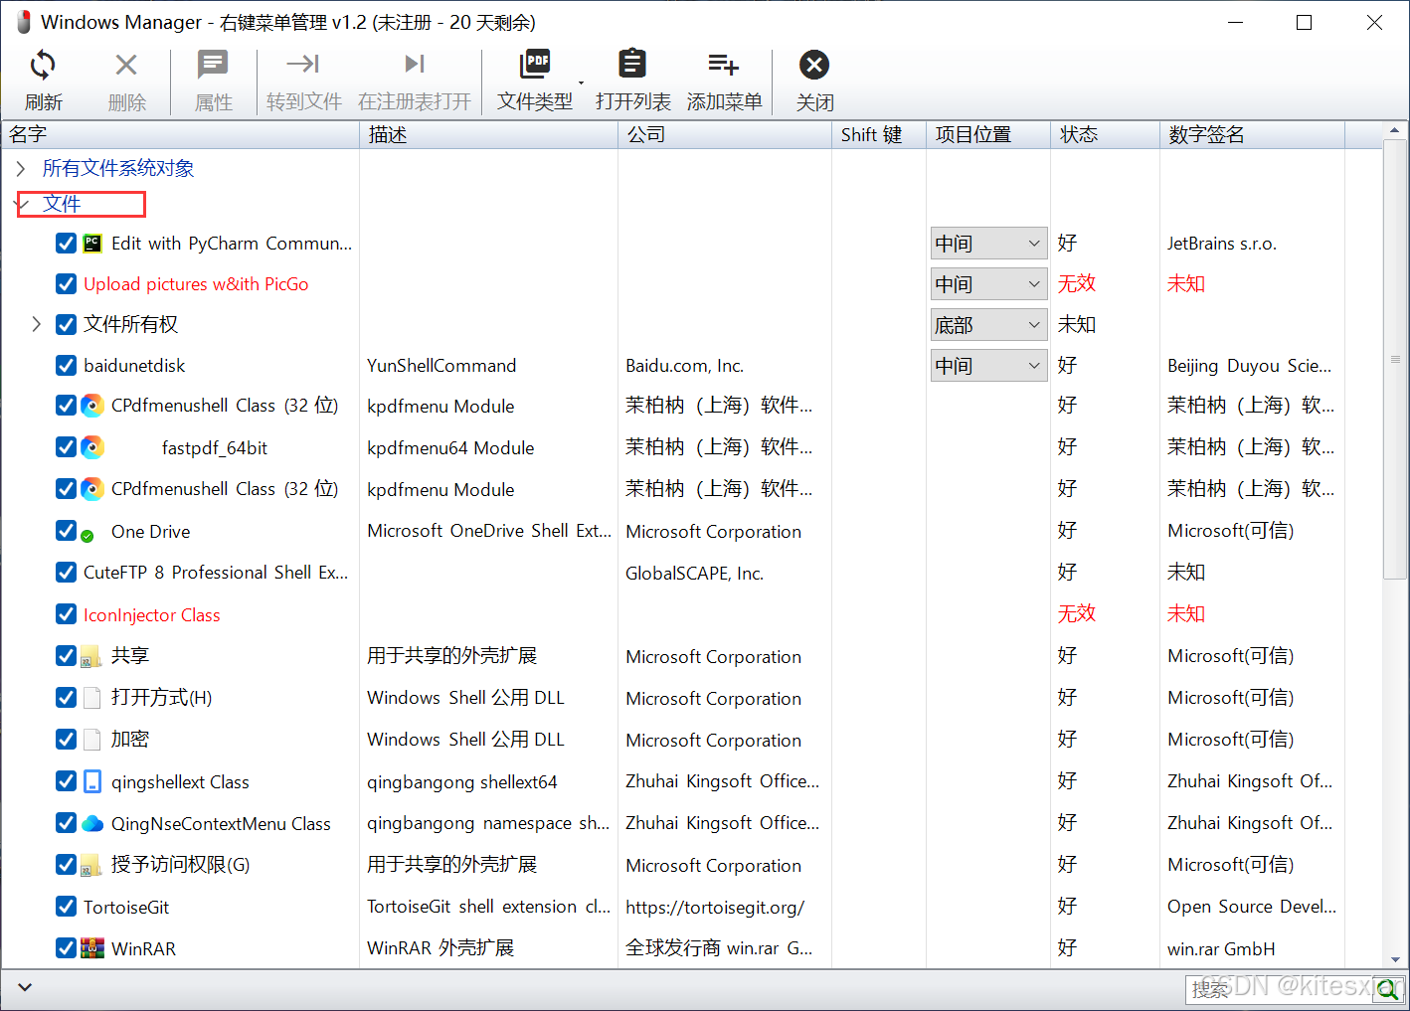Expand the 文件所有权 sub-node arrow
Viewport: 1410px width, 1011px height.
point(37,324)
